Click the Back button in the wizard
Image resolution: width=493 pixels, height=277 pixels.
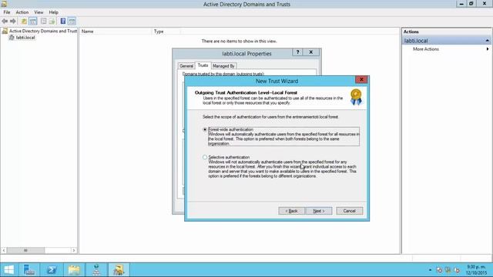tap(291, 211)
